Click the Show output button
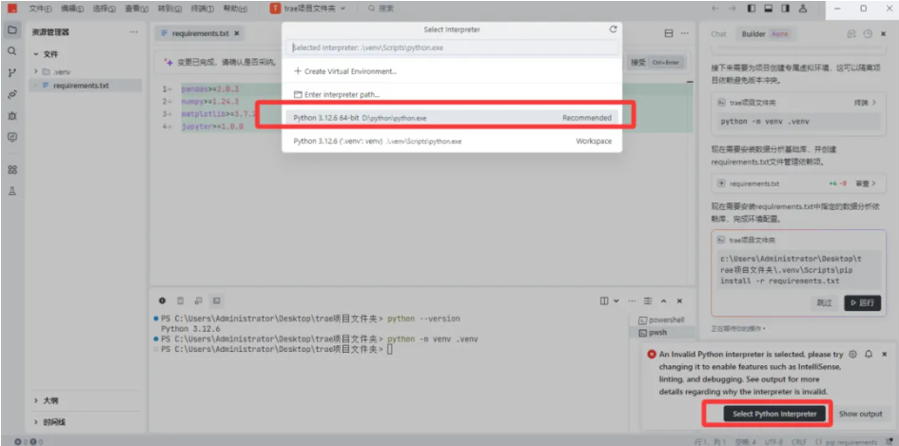Screen dimensions: 899x446 (860, 414)
